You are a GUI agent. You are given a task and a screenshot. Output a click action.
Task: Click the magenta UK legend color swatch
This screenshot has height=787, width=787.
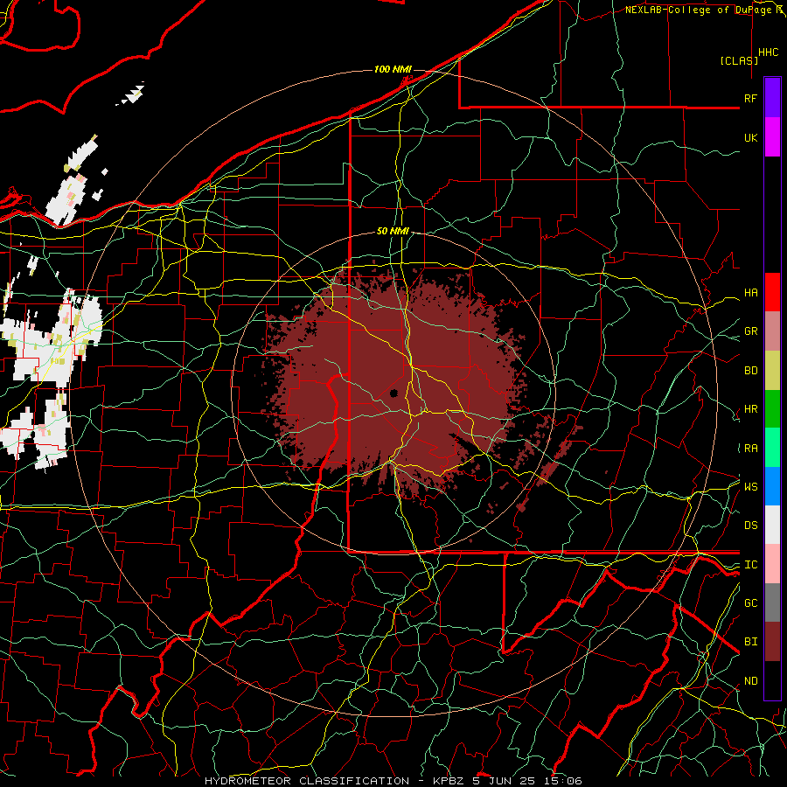coord(772,137)
